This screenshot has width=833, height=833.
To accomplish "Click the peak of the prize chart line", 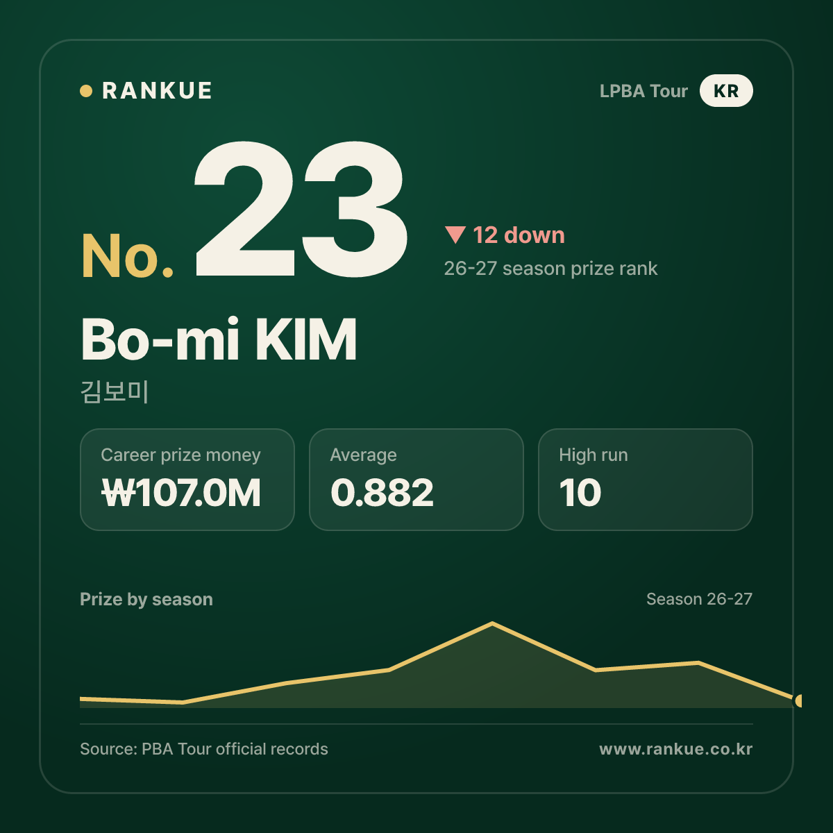I will click(492, 623).
